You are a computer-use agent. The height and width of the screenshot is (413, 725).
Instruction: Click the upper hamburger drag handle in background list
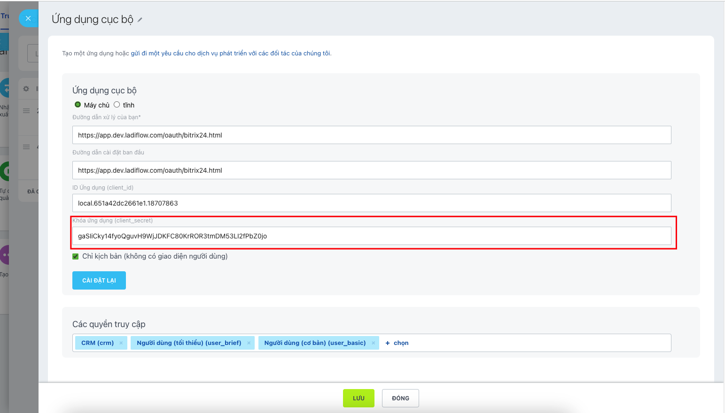pyautogui.click(x=26, y=111)
